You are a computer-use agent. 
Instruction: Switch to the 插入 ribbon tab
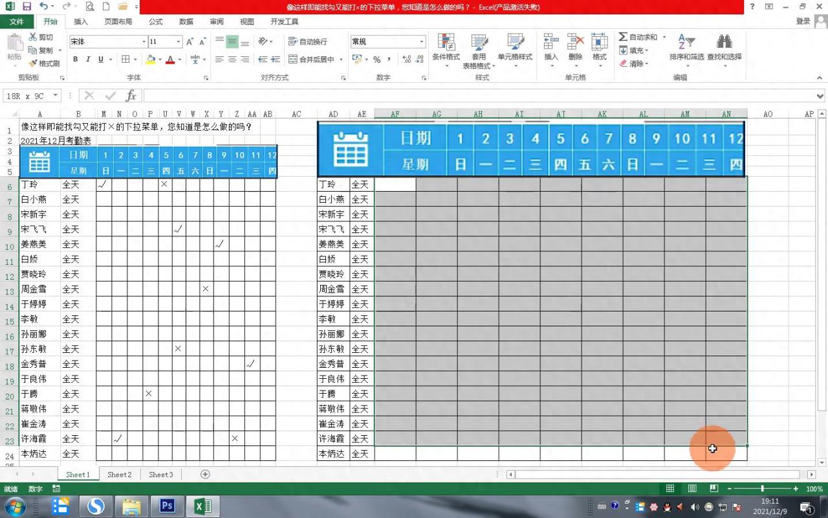click(80, 21)
